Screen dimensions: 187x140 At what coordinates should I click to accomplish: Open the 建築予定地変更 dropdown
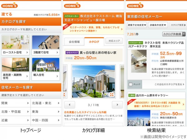(137, 25)
